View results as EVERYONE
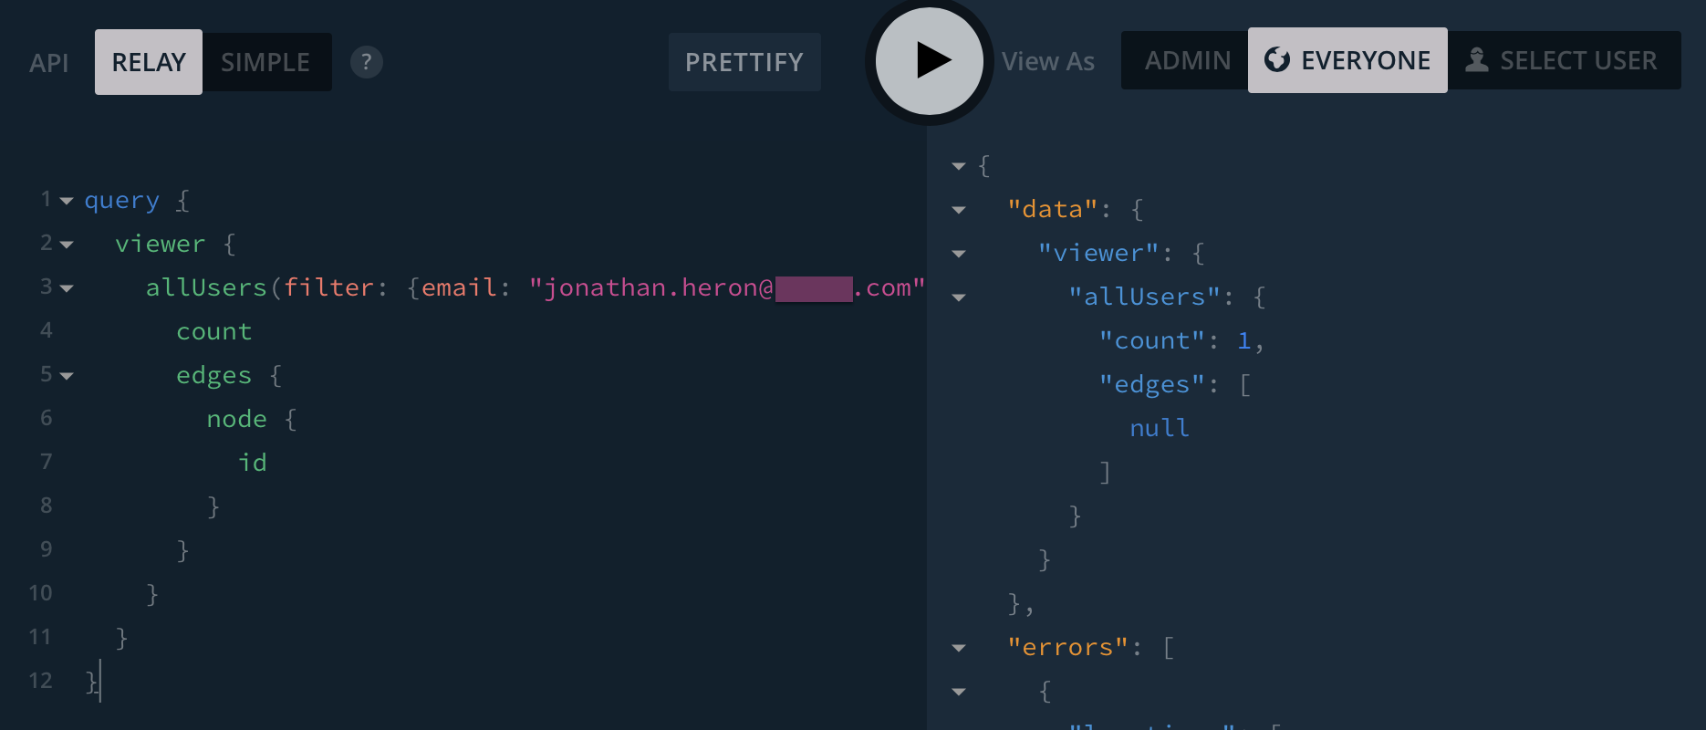 [1347, 60]
